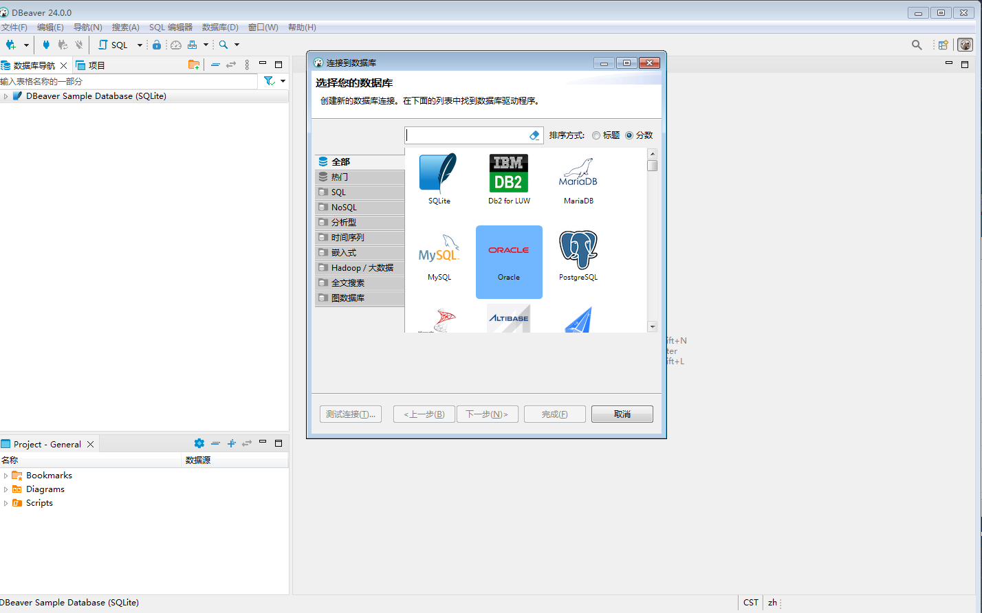Click the disconnect plug icon in toolbar
This screenshot has width=982, height=613.
point(79,45)
